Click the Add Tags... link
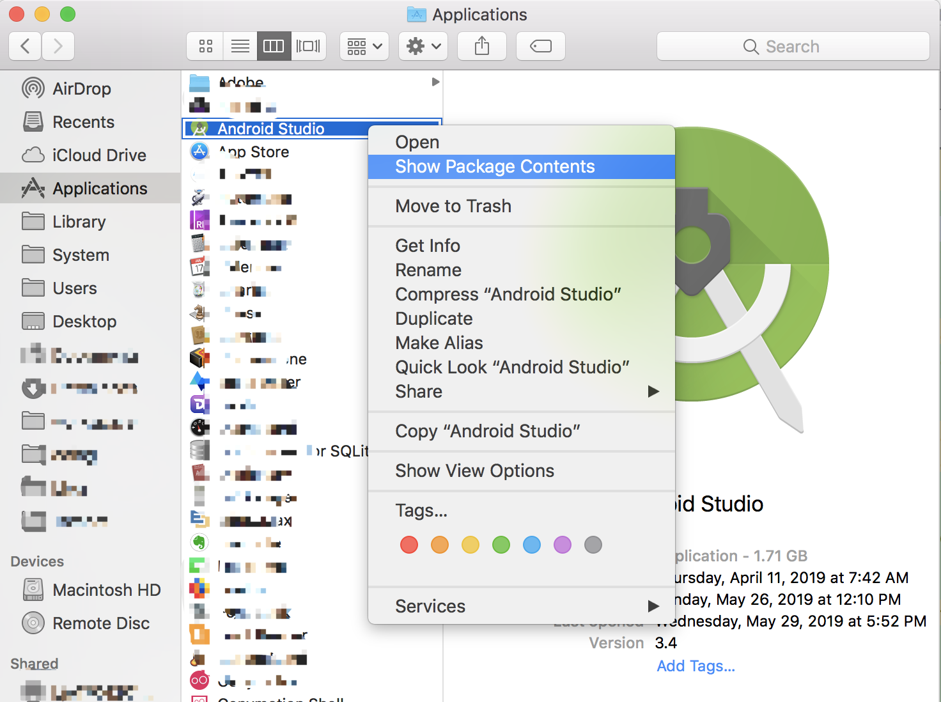941x702 pixels. [696, 666]
